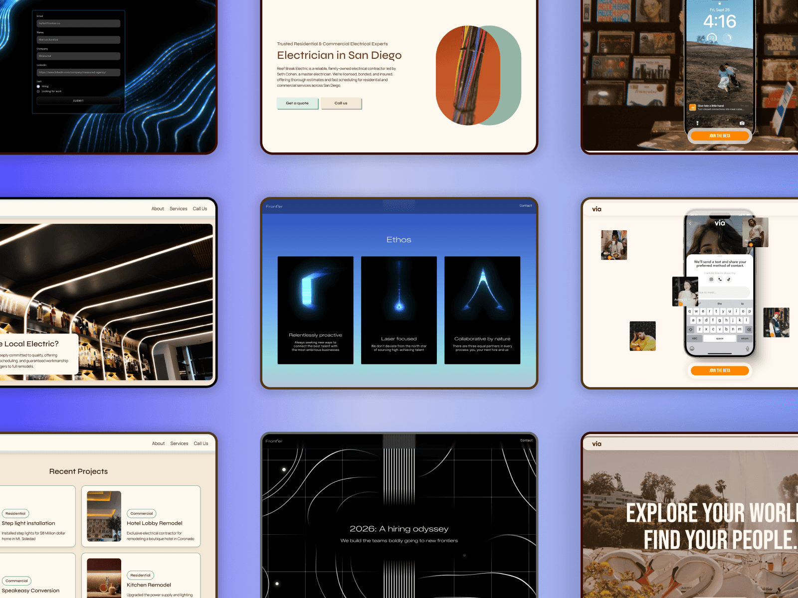This screenshot has height=598, width=798.
Task: Click the Frontier logo on the Ethos page
Action: point(274,206)
